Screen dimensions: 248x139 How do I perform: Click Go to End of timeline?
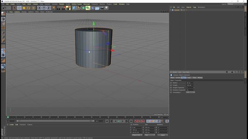point(131,121)
